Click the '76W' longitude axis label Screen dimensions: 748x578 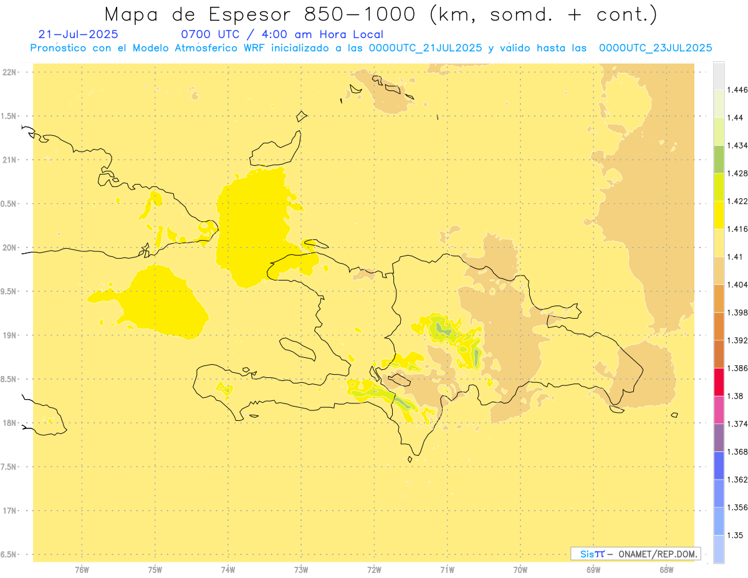tap(82, 570)
